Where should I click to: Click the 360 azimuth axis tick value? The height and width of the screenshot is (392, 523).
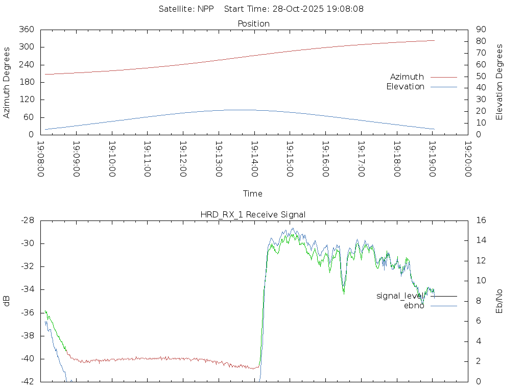click(27, 30)
